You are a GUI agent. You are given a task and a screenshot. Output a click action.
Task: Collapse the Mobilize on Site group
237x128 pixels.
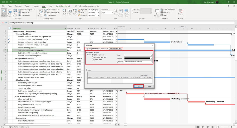[15, 80]
